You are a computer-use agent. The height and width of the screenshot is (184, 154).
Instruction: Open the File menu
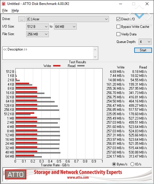click(5, 10)
